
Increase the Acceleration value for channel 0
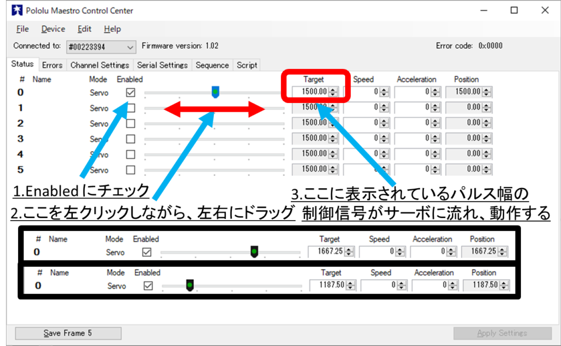[436, 89]
